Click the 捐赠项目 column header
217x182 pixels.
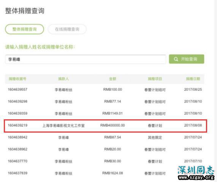tap(155, 79)
